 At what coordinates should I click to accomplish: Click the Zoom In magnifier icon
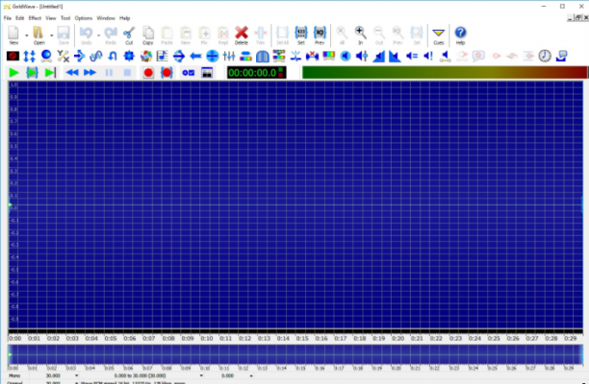coord(360,36)
